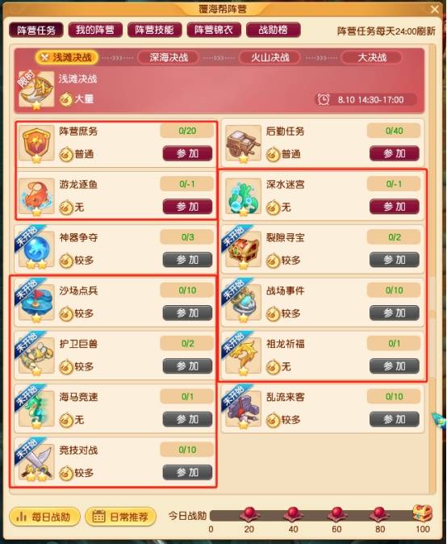Click the 裂隙寻宝 treasure chest icon
The height and width of the screenshot is (544, 447).
[x=243, y=249]
